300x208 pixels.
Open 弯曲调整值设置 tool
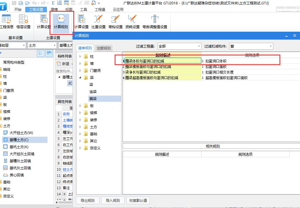(x=155, y=21)
